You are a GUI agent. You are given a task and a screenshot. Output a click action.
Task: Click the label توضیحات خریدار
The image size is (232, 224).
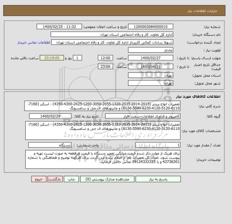(x=208, y=160)
